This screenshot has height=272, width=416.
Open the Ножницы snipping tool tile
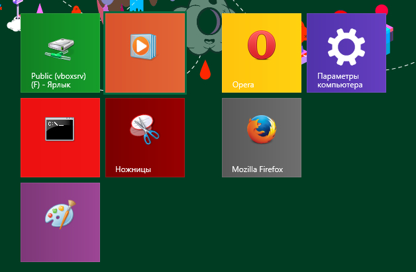(x=145, y=138)
